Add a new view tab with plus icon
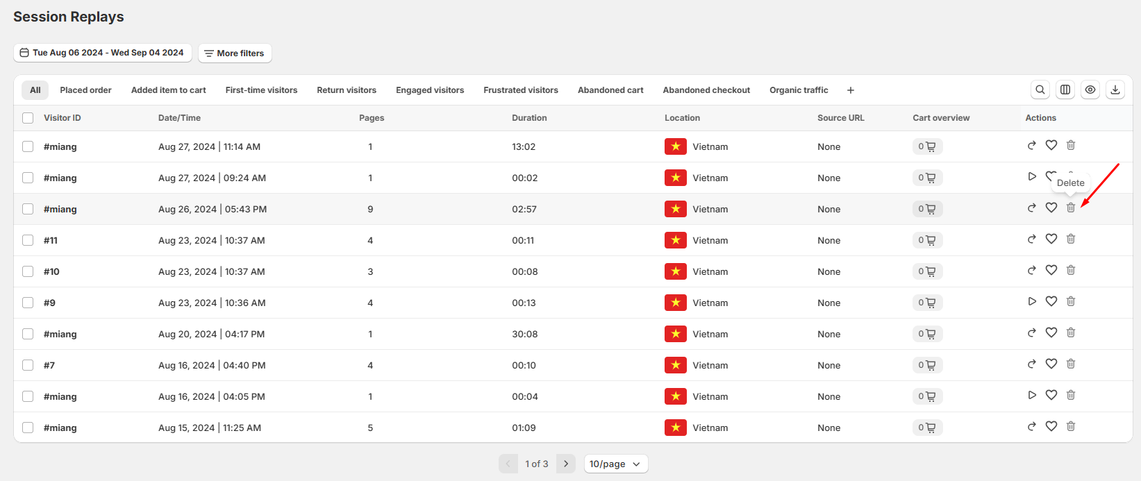1141x481 pixels. [x=850, y=90]
